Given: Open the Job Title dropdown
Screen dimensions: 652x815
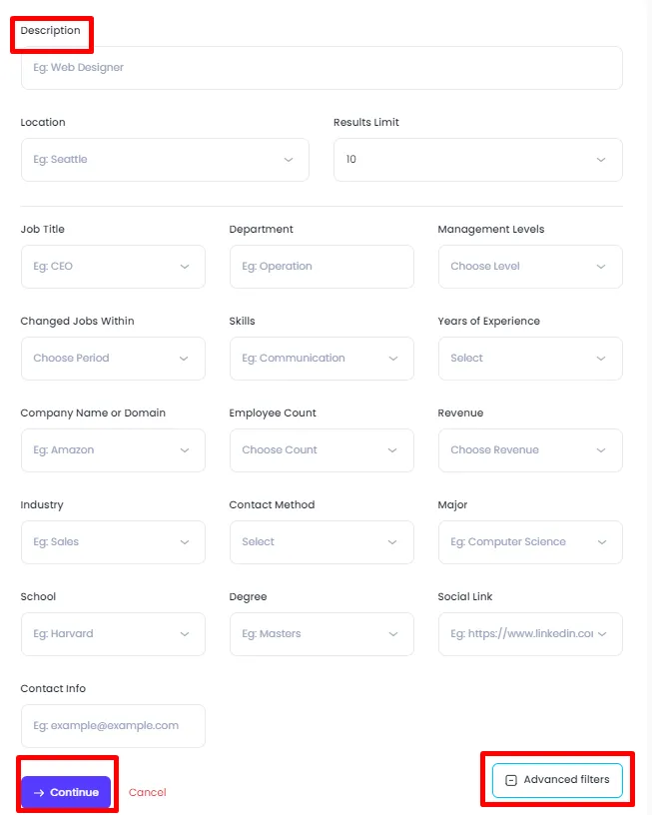Looking at the screenshot, I should (113, 267).
